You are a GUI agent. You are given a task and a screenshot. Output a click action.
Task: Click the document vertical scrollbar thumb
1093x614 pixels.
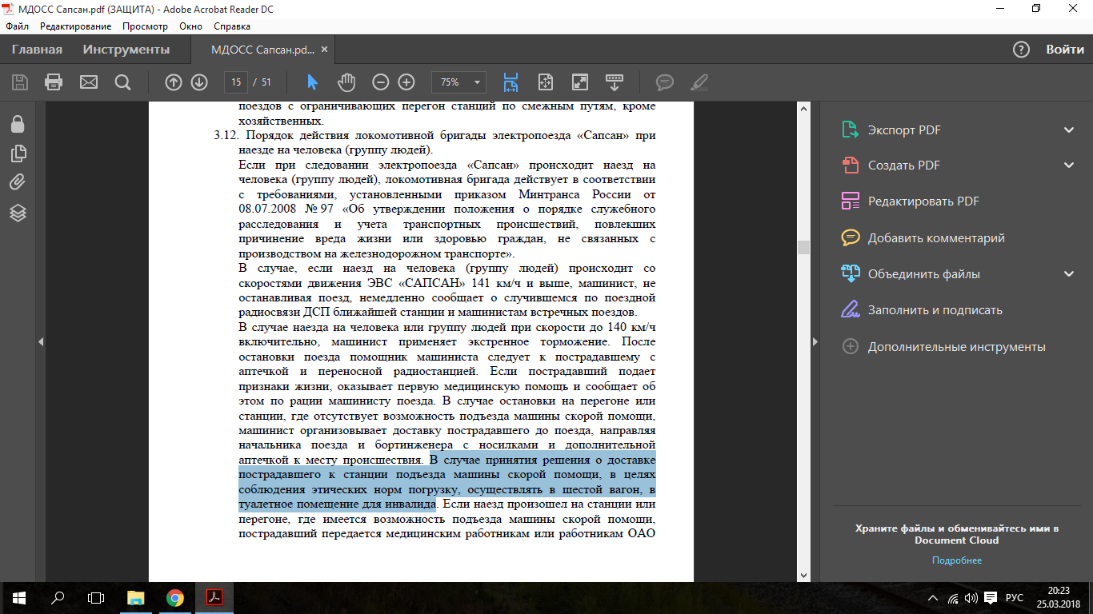803,247
